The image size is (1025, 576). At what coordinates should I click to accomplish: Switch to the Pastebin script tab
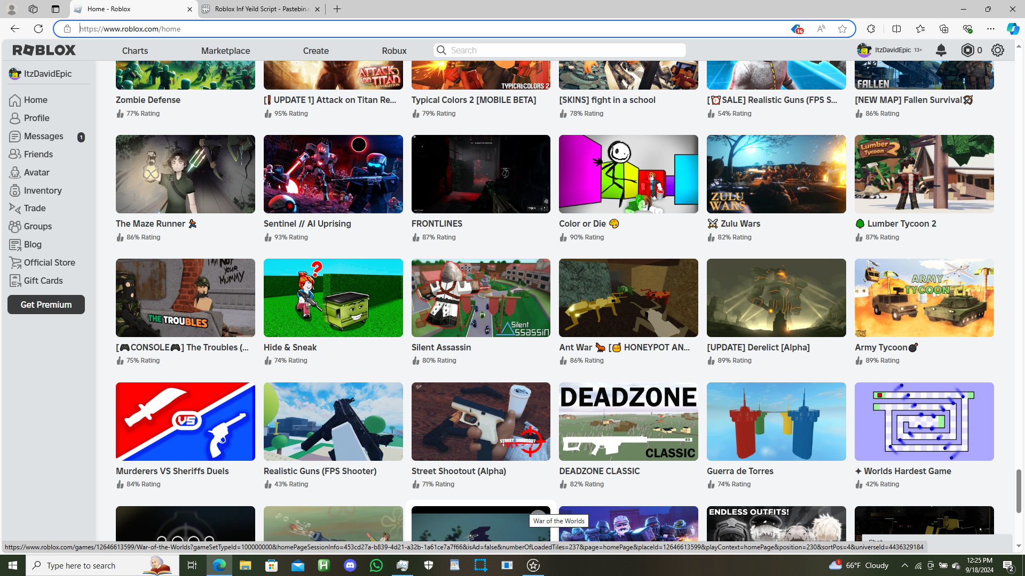point(261,9)
